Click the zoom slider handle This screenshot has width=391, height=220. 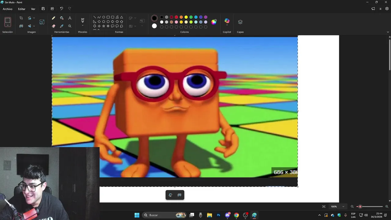tap(360, 207)
